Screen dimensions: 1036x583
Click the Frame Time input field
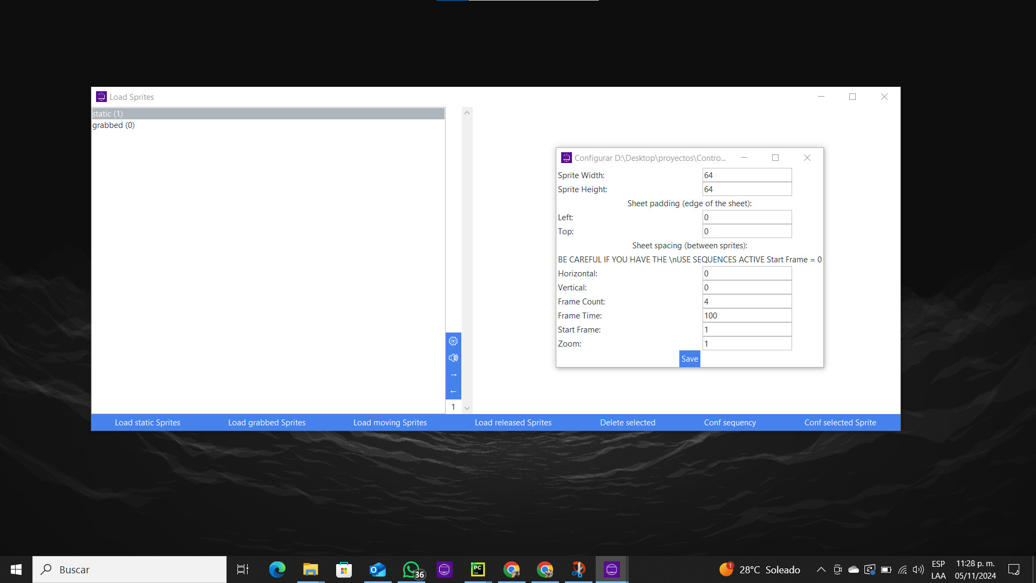point(747,315)
